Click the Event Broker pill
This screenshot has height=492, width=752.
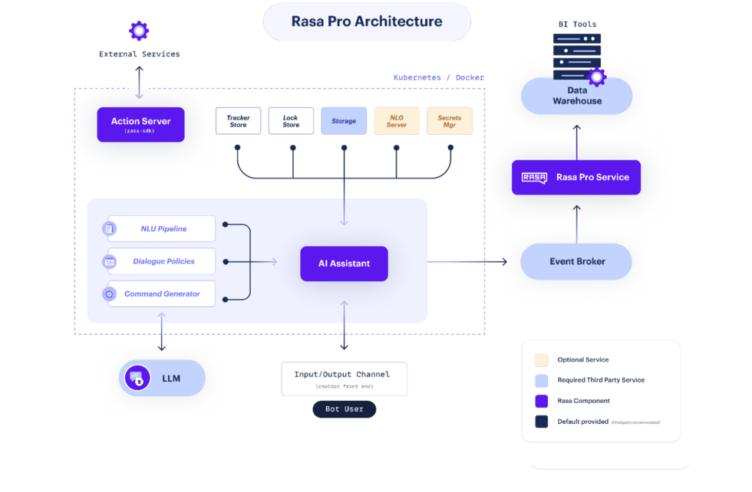click(x=576, y=261)
